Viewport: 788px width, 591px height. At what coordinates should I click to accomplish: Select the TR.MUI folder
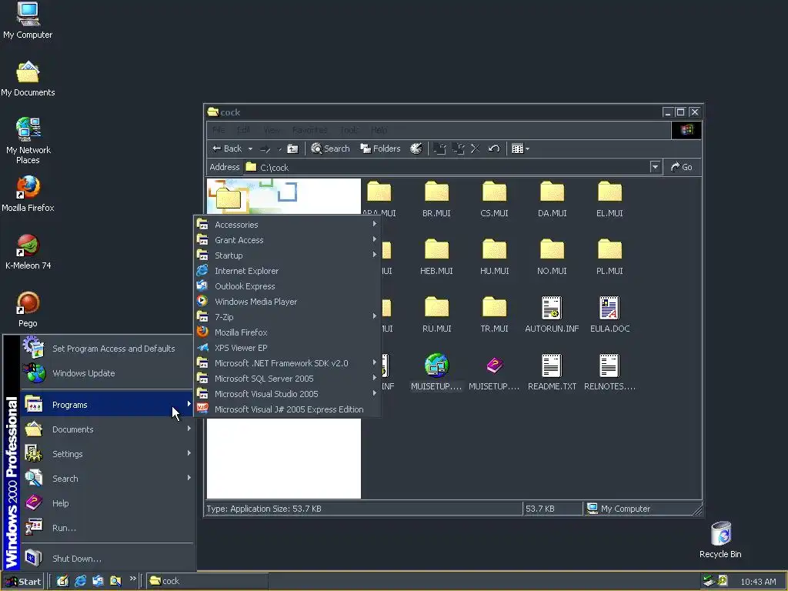(494, 315)
